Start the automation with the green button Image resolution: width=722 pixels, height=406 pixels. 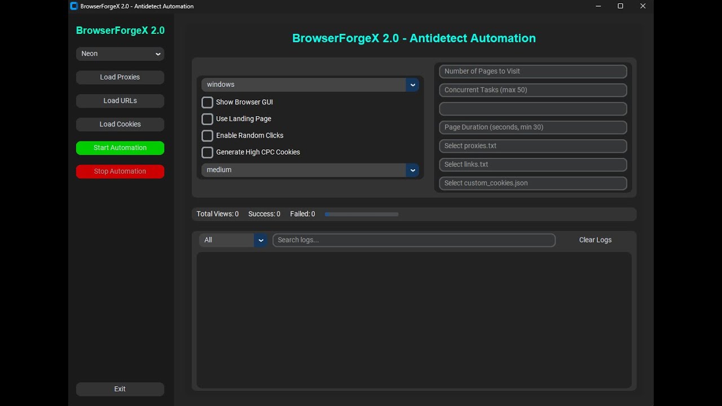click(x=120, y=148)
